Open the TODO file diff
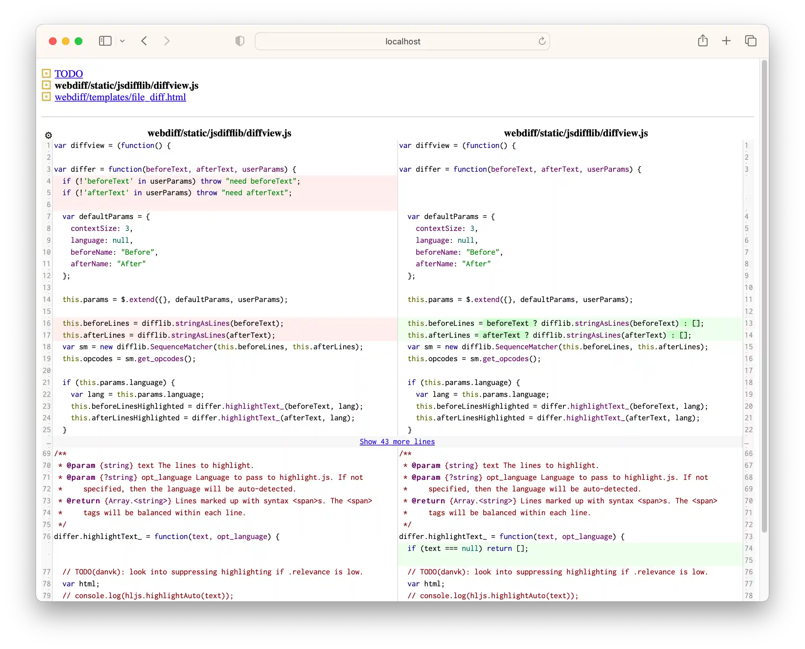Screen dimensions: 805x649 pos(69,73)
